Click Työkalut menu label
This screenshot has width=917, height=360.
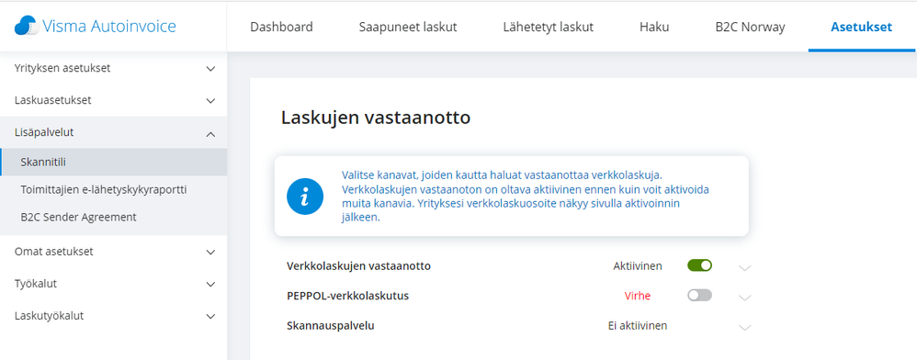[36, 284]
